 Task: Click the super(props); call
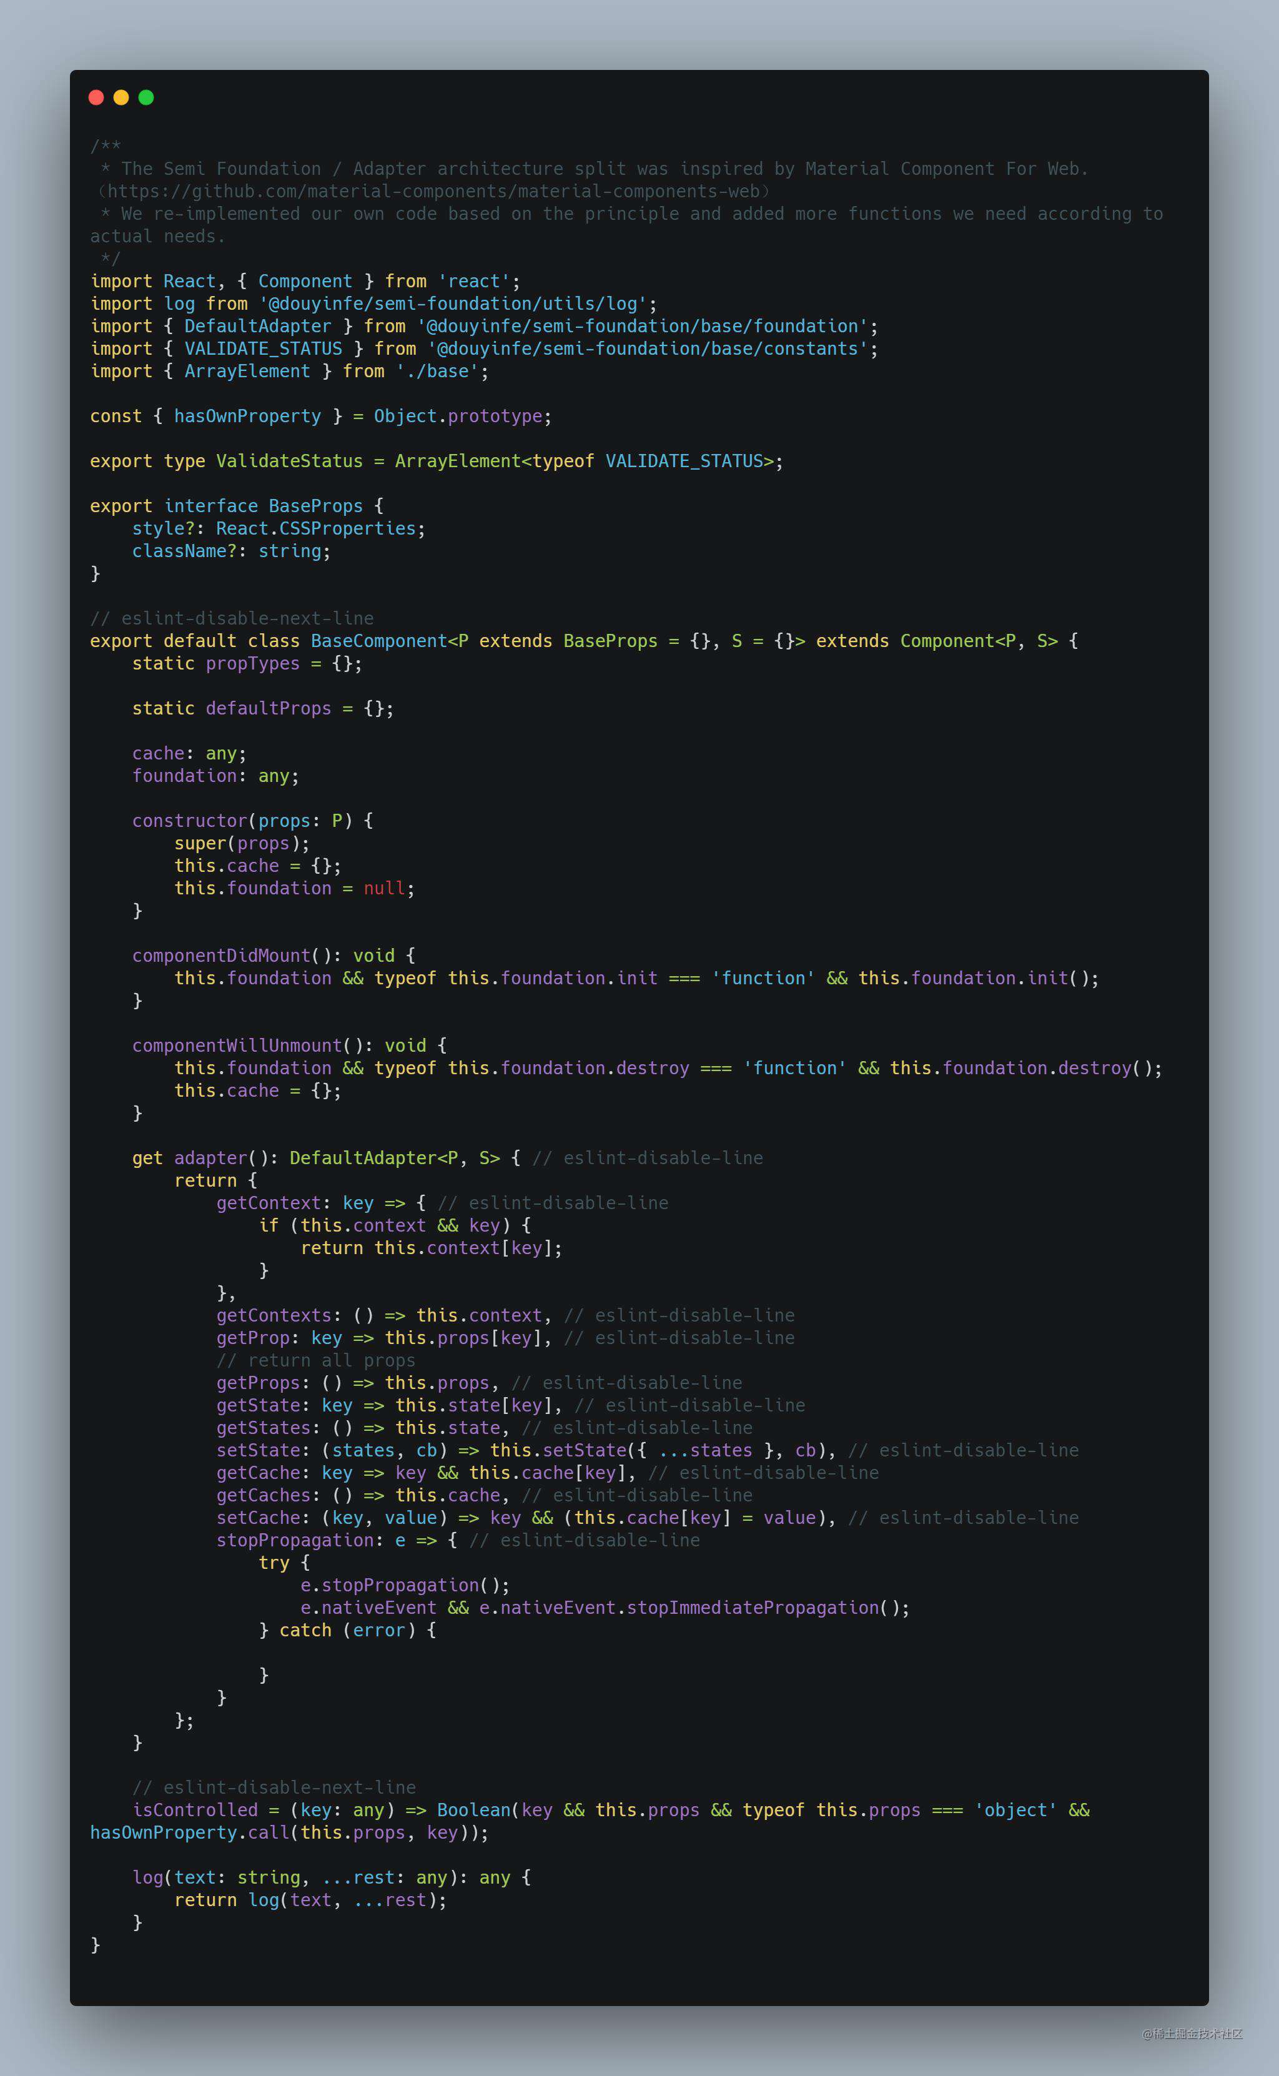pos(241,843)
